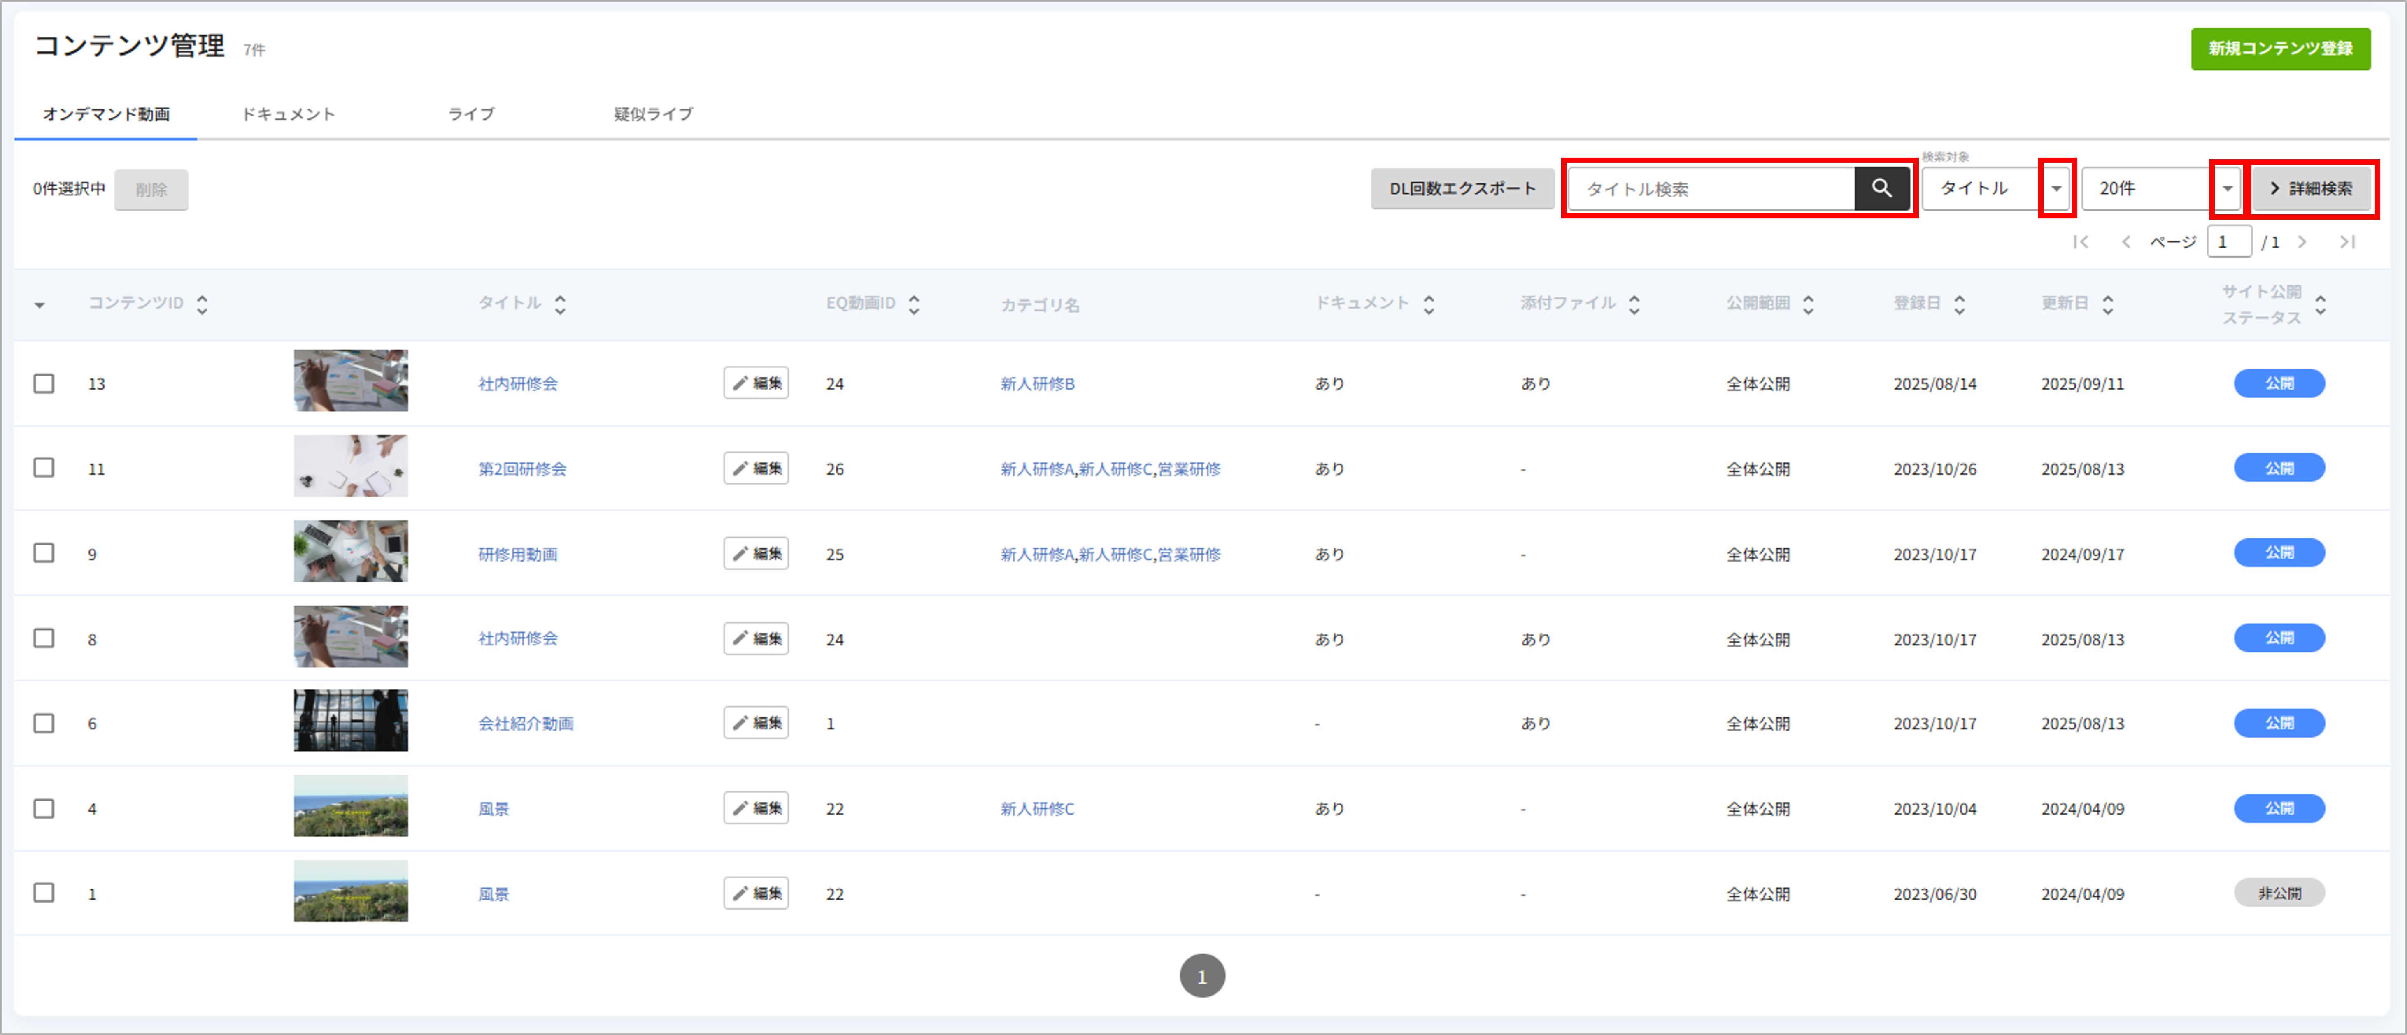Click 編集 for content ID 4

point(756,808)
